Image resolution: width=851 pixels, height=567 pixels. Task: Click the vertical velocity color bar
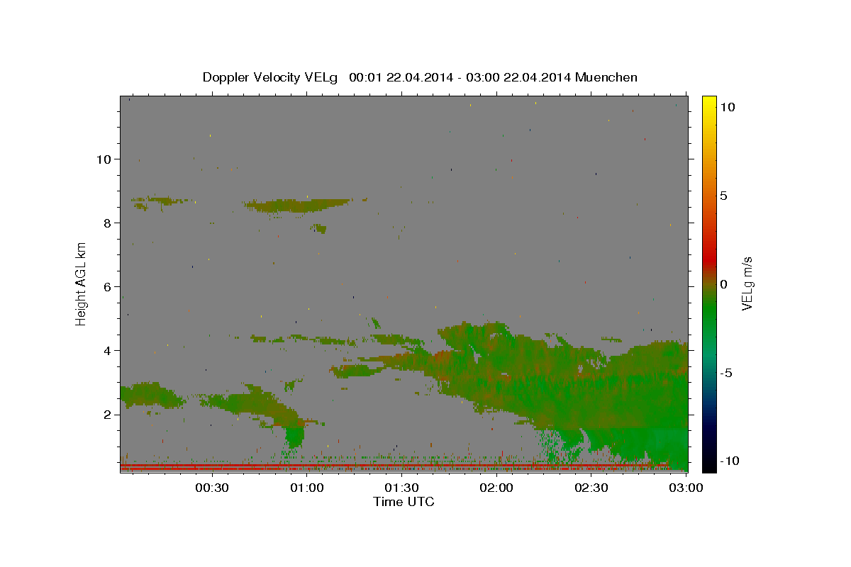708,283
